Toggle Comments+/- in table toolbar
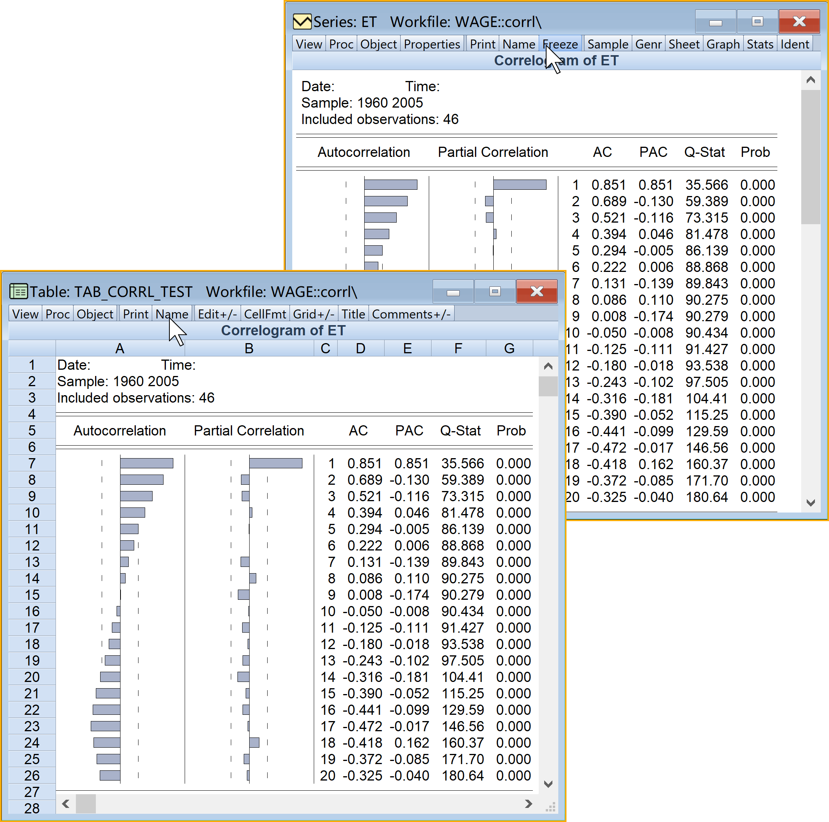The height and width of the screenshot is (822, 829). 411,314
